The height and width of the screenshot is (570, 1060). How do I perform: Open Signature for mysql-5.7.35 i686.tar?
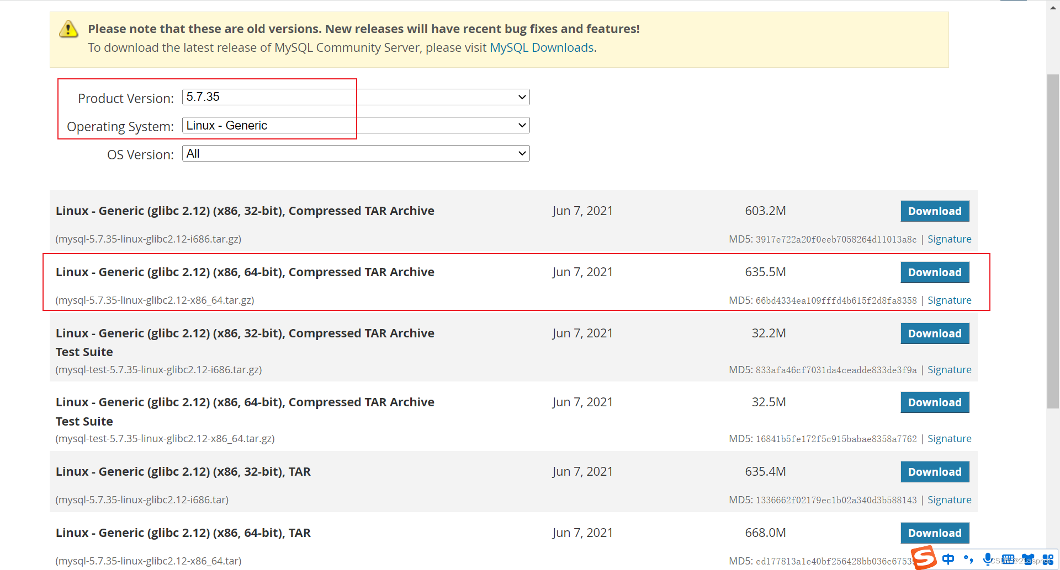pos(949,500)
